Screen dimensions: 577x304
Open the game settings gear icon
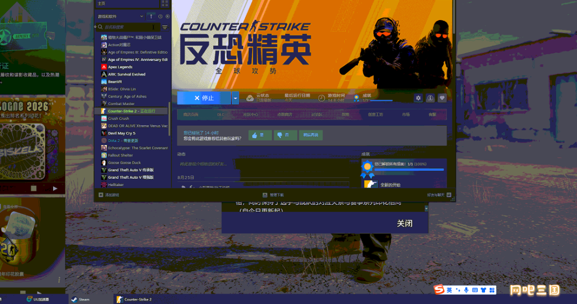(x=418, y=98)
